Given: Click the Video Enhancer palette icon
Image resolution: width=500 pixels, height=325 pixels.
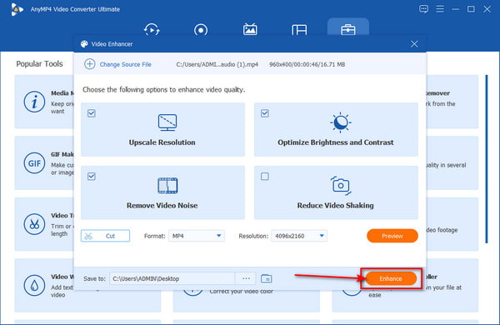Looking at the screenshot, I should click(x=84, y=44).
